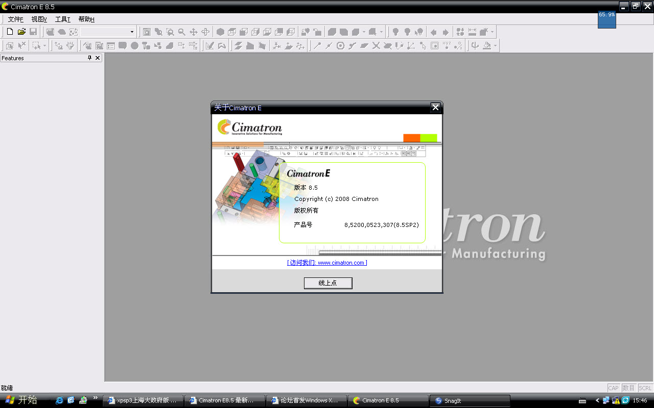The image size is (654, 408).
Task: Switch to SnagIt in the taskbar
Action: [x=470, y=400]
